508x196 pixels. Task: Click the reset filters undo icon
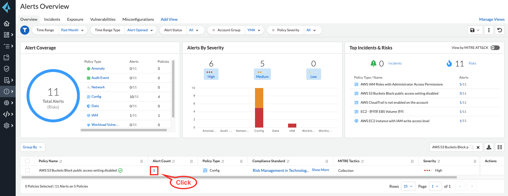[x=500, y=30]
